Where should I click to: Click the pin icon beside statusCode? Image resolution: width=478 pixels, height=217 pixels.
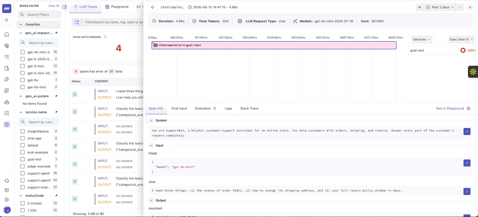coord(56,196)
